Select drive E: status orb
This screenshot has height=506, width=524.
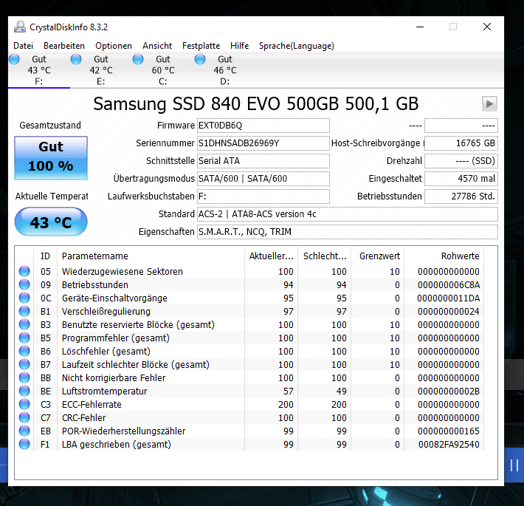(x=76, y=59)
